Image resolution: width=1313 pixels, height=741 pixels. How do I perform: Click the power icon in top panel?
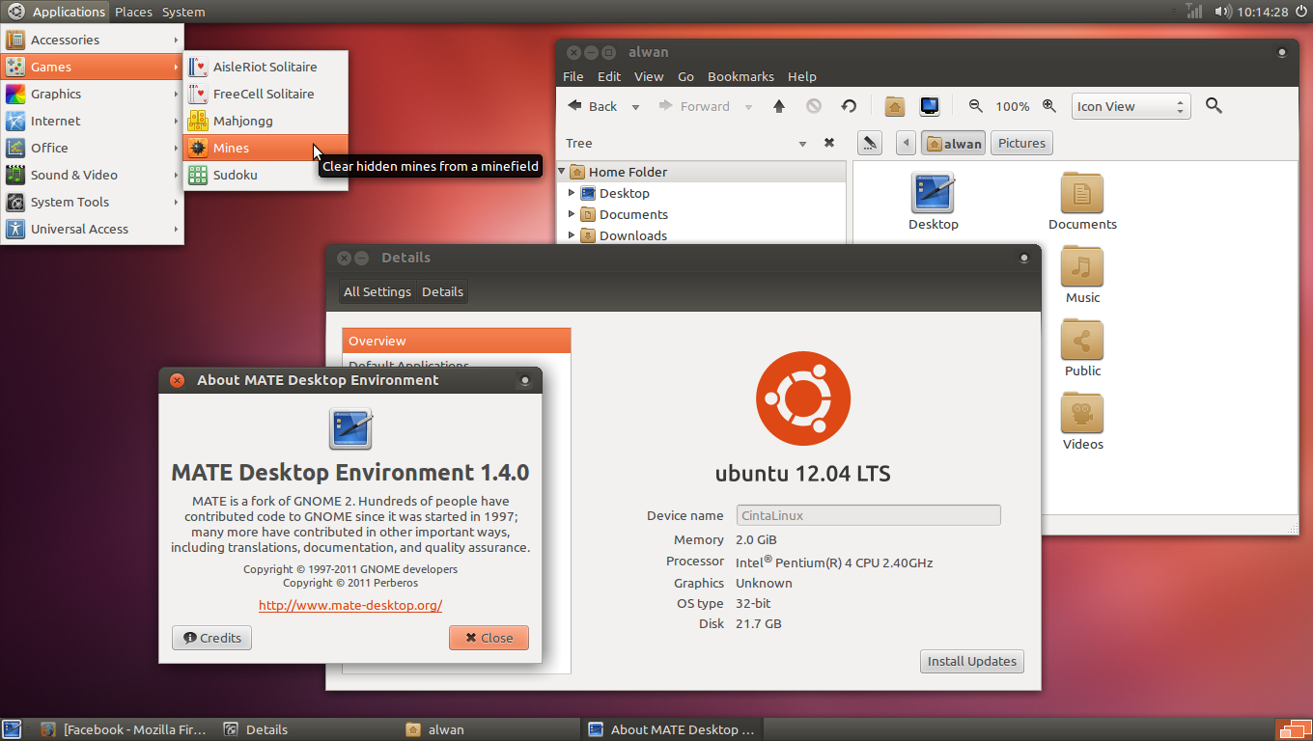[1300, 12]
